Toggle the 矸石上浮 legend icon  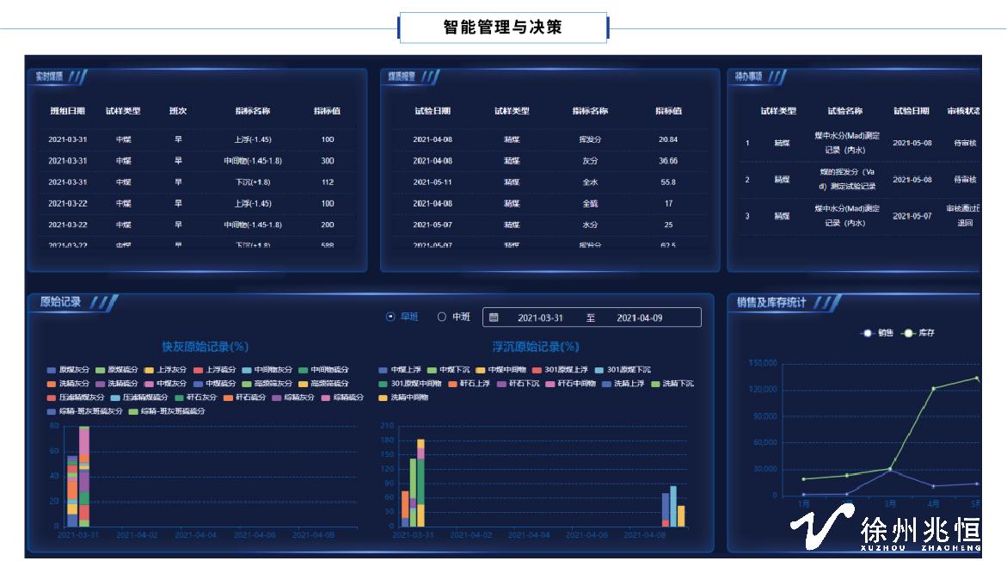(452, 384)
